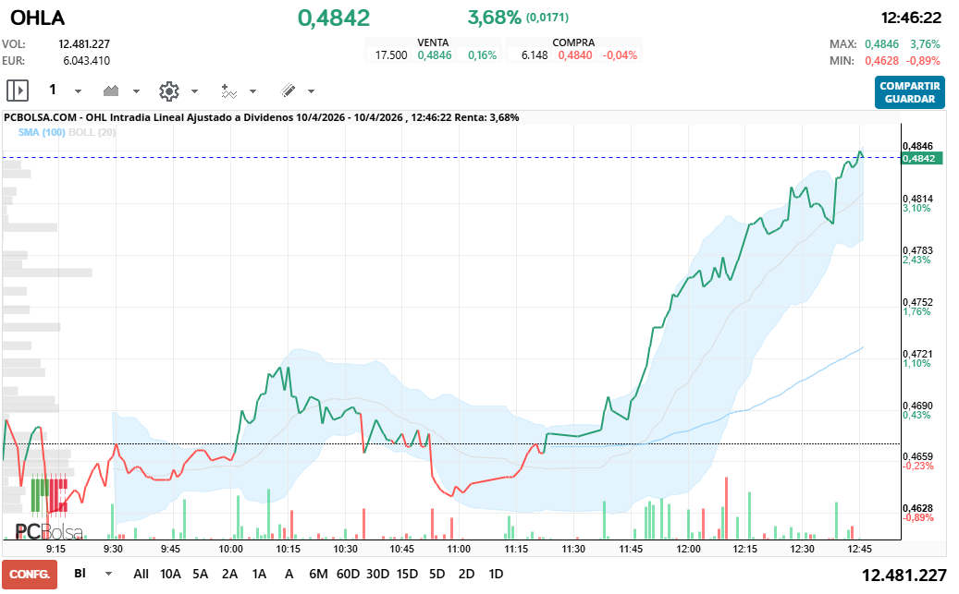Expand the chart type dropdown arrow
The height and width of the screenshot is (594, 959).
tap(136, 91)
